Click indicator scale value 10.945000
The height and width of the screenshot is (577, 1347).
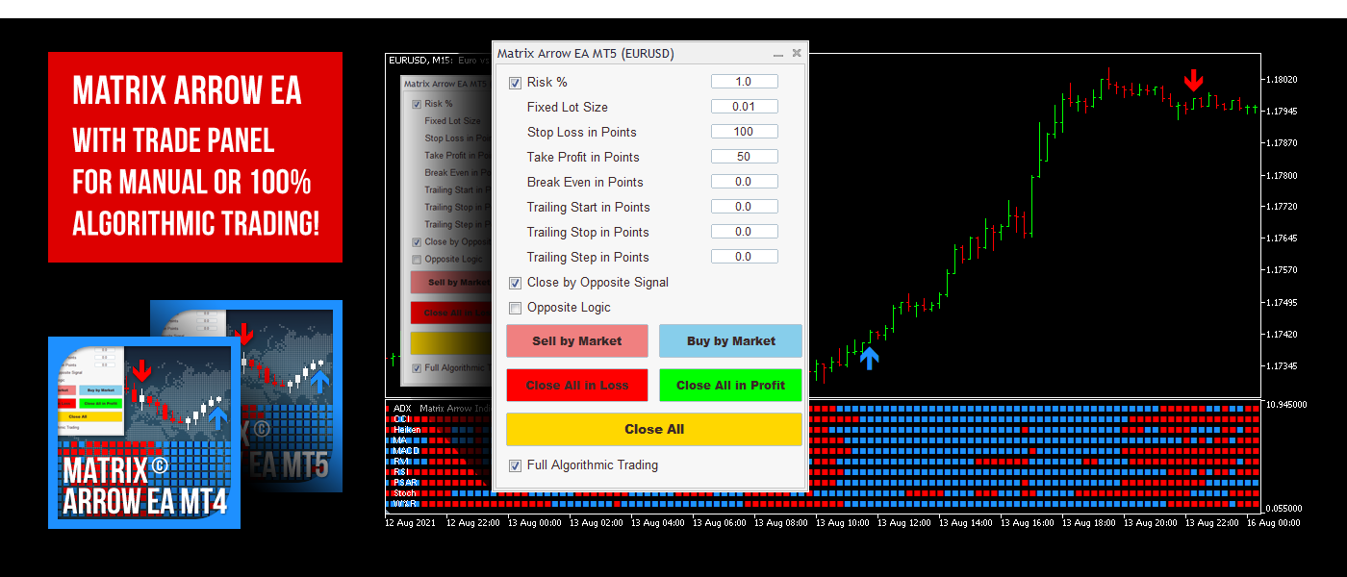(1285, 405)
